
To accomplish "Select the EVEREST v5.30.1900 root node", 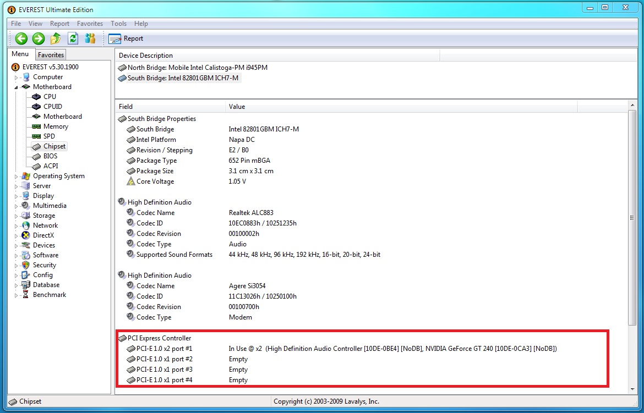I will tap(51, 67).
